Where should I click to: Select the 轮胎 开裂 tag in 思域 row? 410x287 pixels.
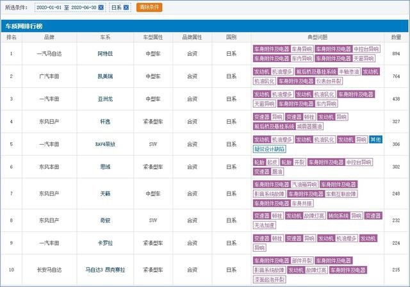293,162
